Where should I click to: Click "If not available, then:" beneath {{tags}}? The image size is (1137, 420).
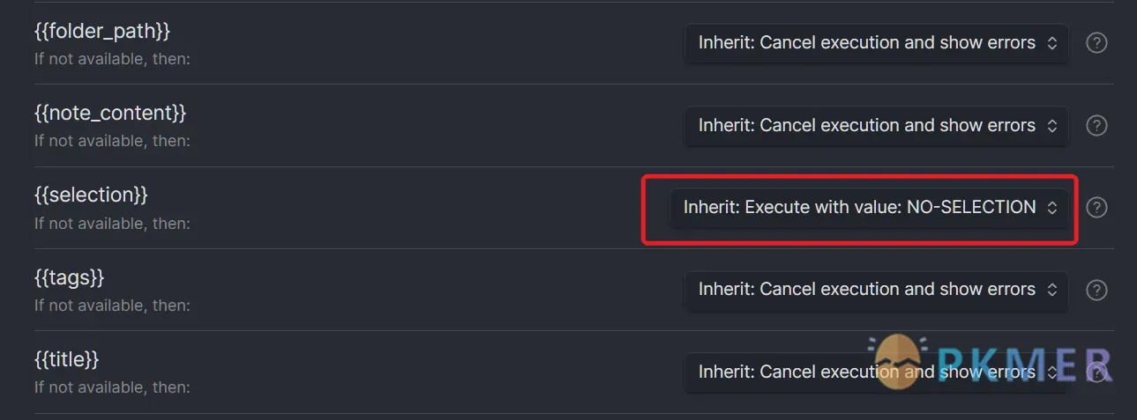(112, 306)
